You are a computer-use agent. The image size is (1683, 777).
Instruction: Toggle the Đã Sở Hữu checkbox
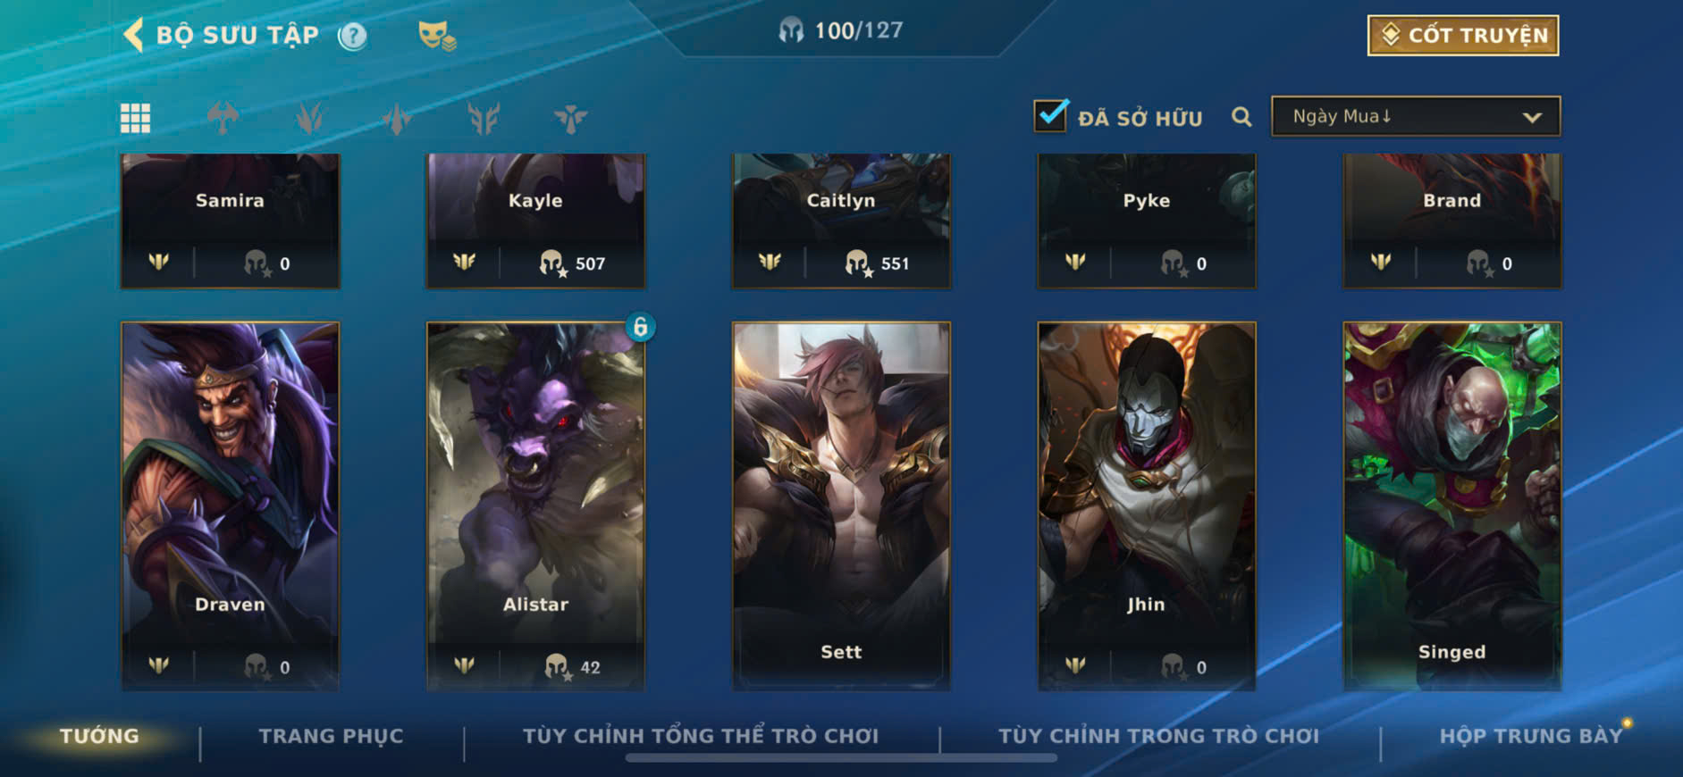point(1050,115)
